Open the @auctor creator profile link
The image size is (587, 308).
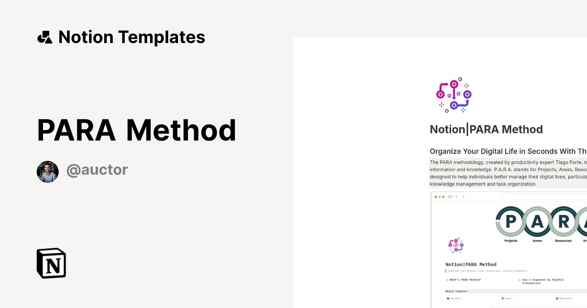(97, 170)
